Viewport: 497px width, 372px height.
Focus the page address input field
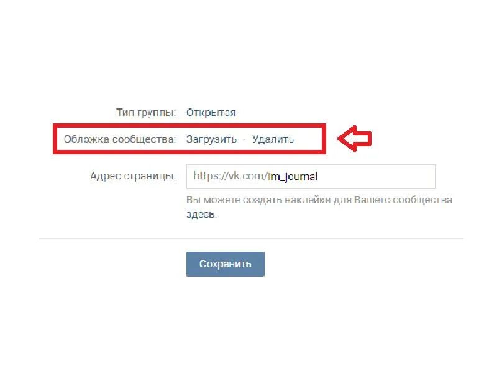coord(311,177)
